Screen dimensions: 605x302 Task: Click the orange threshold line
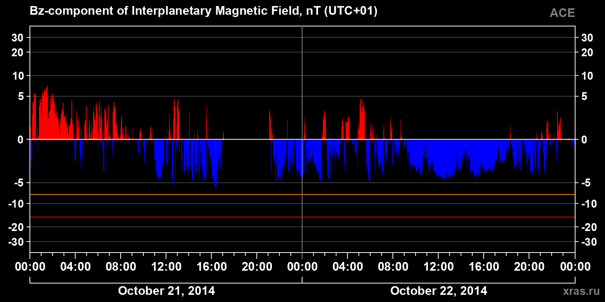pos(302,194)
